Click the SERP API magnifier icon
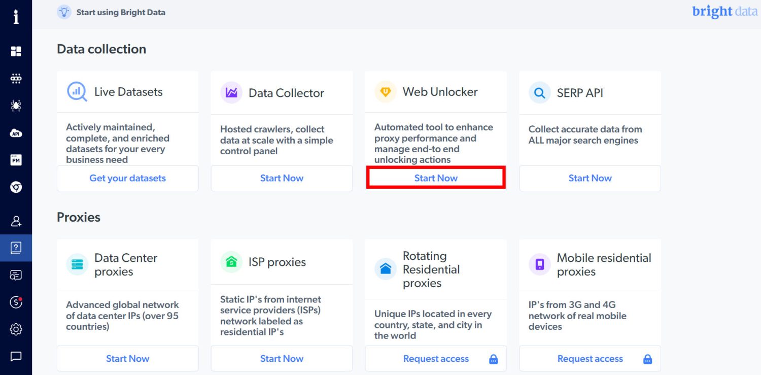 [539, 92]
